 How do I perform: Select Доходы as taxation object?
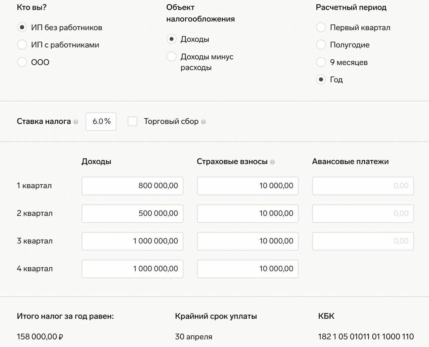(172, 39)
